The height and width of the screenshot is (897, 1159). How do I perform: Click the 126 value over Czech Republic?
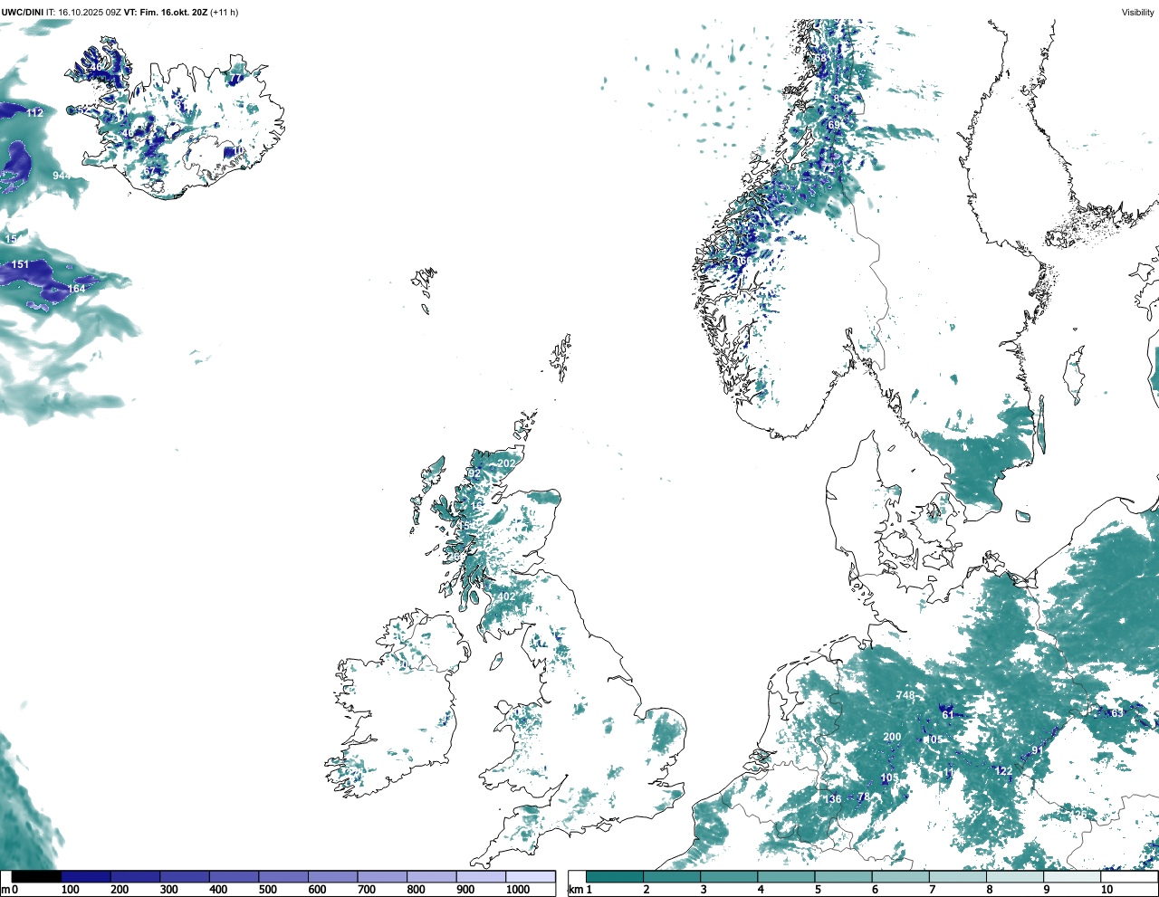1078,814
